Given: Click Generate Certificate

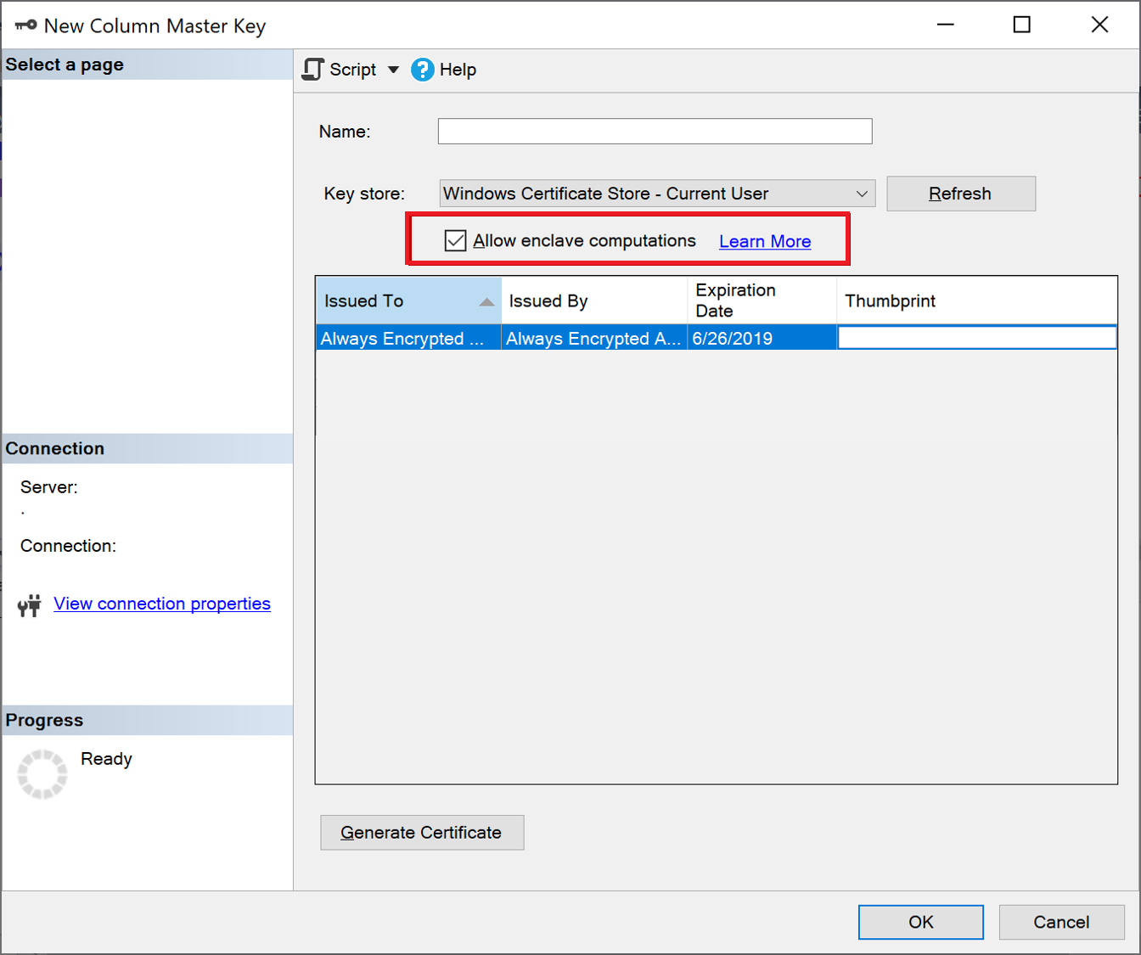Looking at the screenshot, I should coord(422,832).
